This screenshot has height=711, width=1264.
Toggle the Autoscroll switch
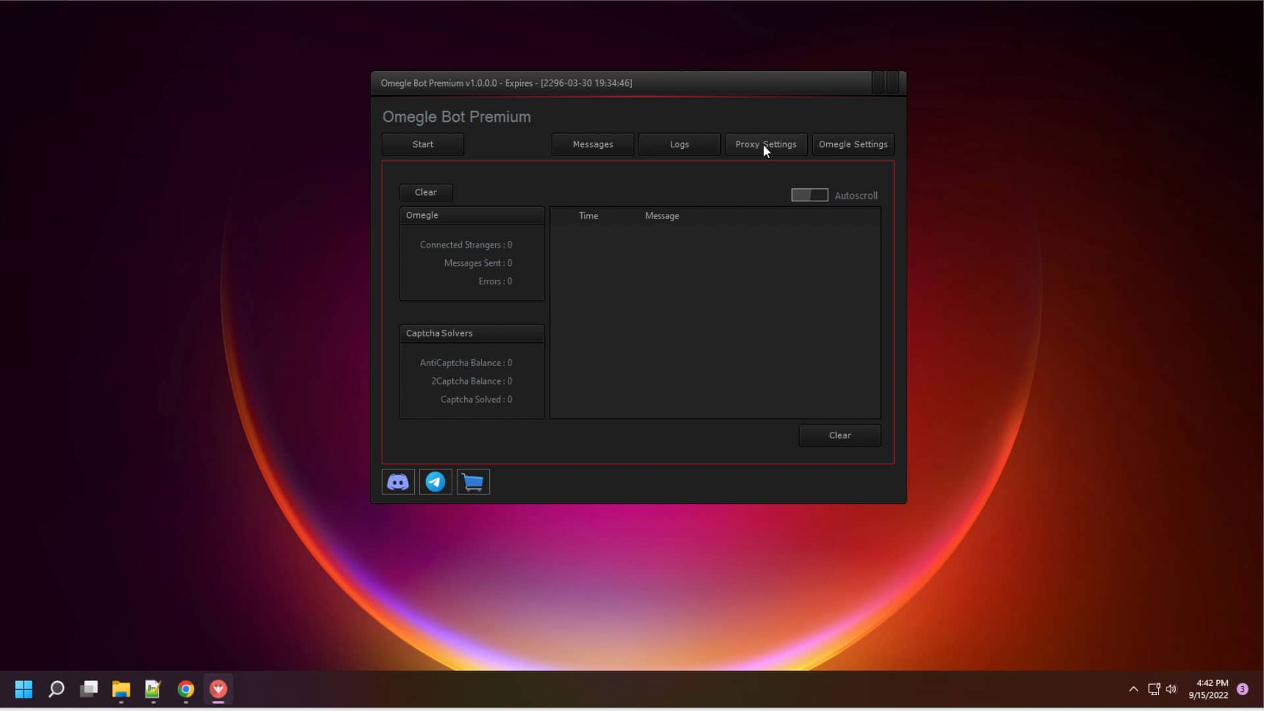click(x=809, y=195)
